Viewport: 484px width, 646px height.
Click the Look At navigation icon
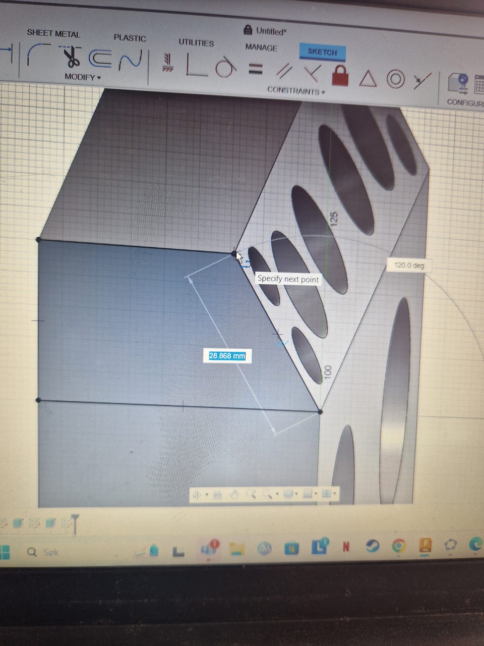[217, 495]
